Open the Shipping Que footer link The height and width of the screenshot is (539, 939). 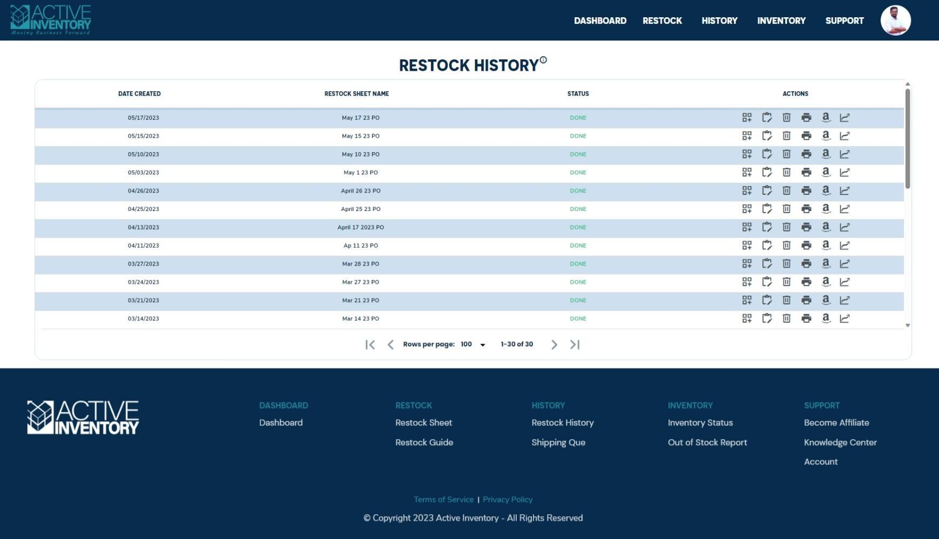(x=558, y=442)
